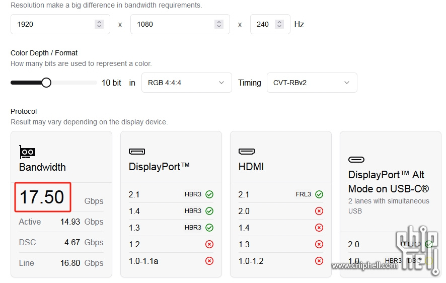Click red cross beside HDMI 1.4
Screen dimensions: 446x283
tap(319, 228)
